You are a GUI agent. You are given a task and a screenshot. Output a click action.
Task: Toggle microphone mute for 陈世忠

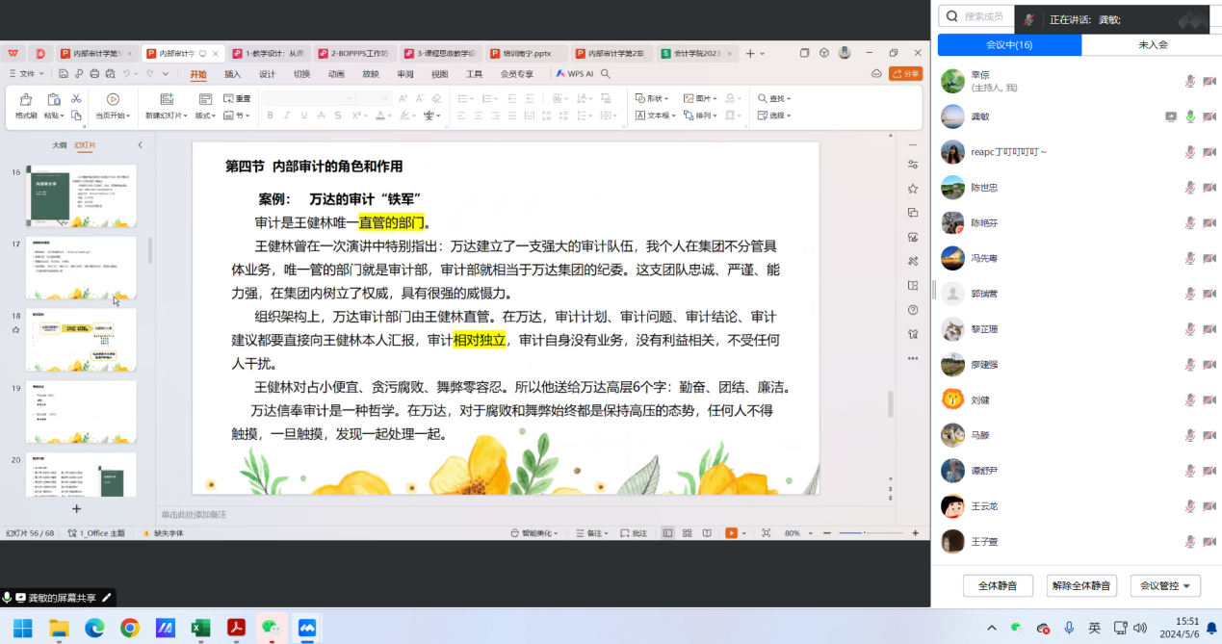(1190, 188)
